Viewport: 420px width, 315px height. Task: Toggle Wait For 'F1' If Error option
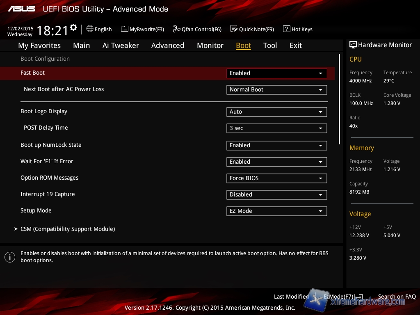coord(276,162)
